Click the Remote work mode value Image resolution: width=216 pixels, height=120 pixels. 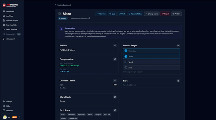62,101
